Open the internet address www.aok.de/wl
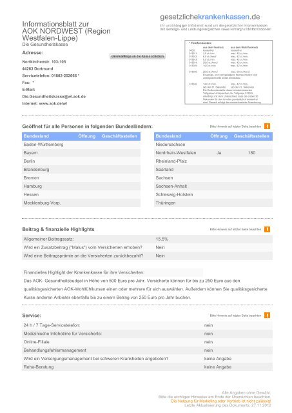Viewport: 292px width, 413px height. pyautogui.click(x=53, y=103)
